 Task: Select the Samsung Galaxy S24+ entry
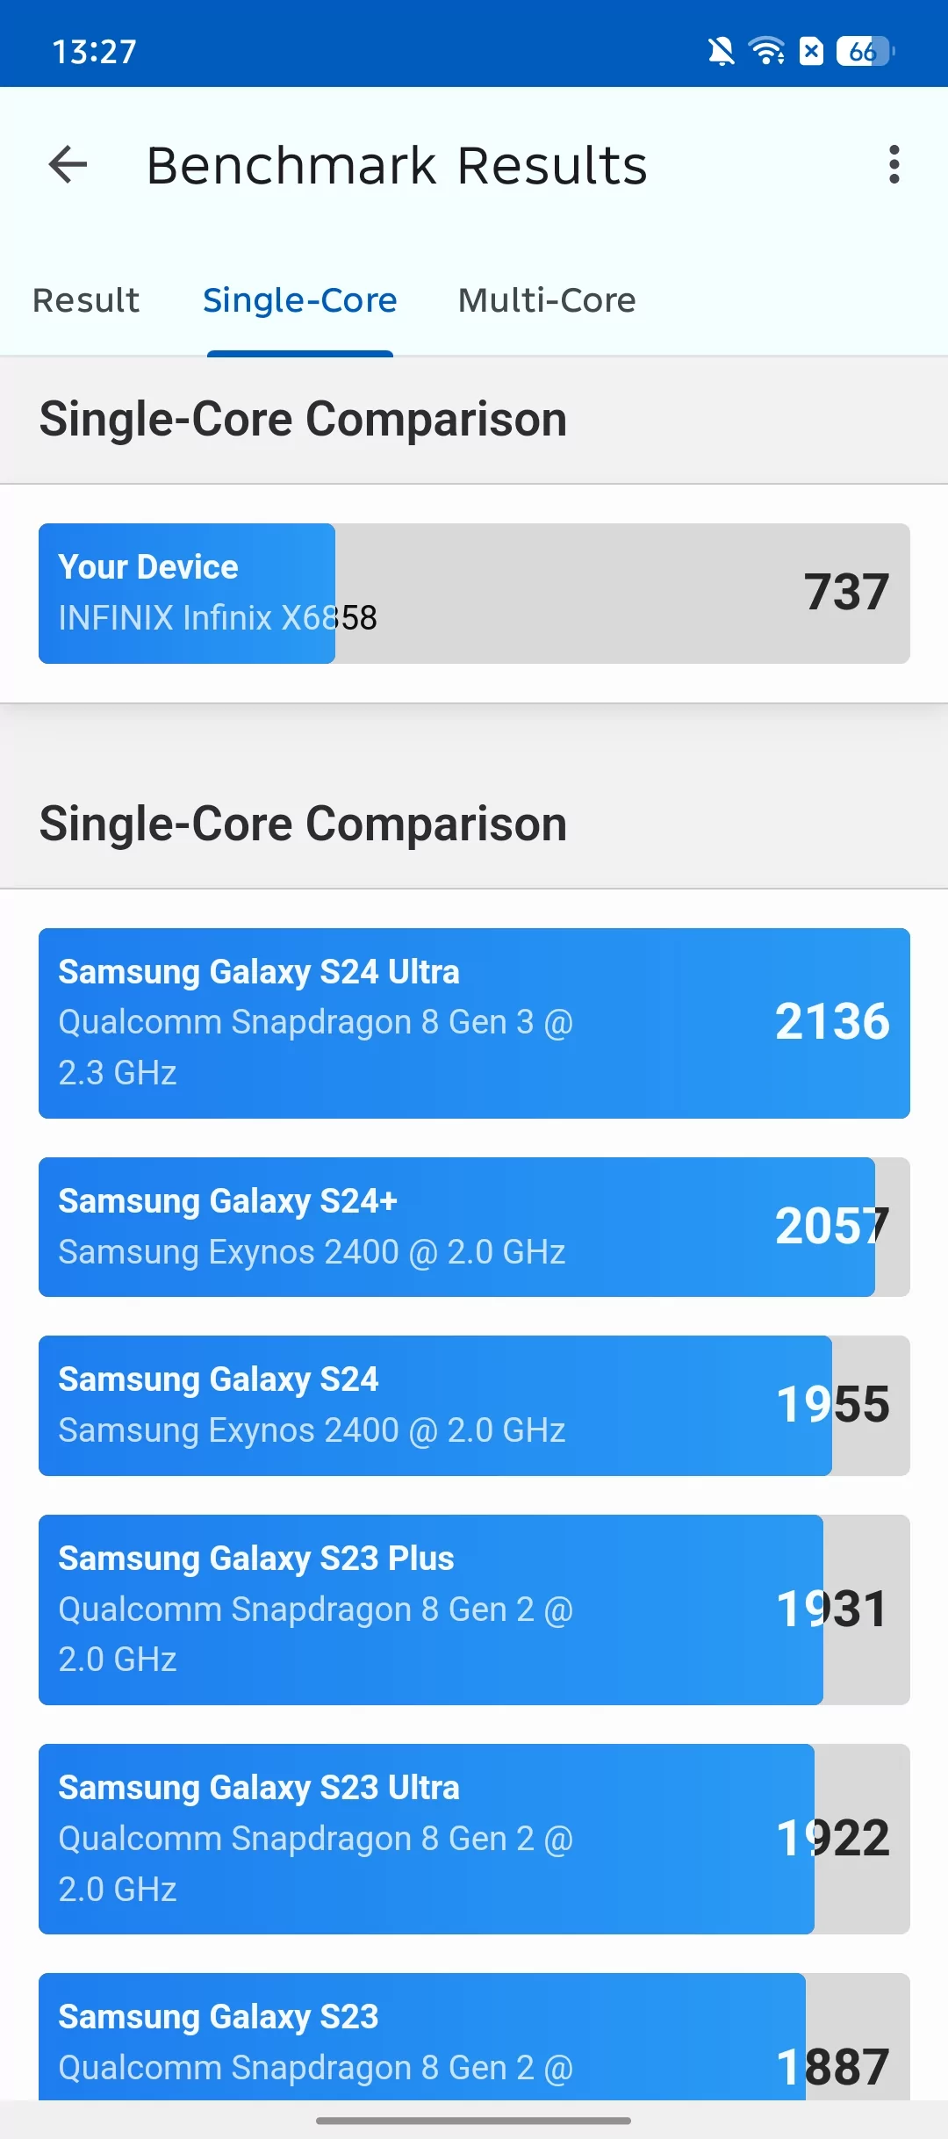[474, 1227]
